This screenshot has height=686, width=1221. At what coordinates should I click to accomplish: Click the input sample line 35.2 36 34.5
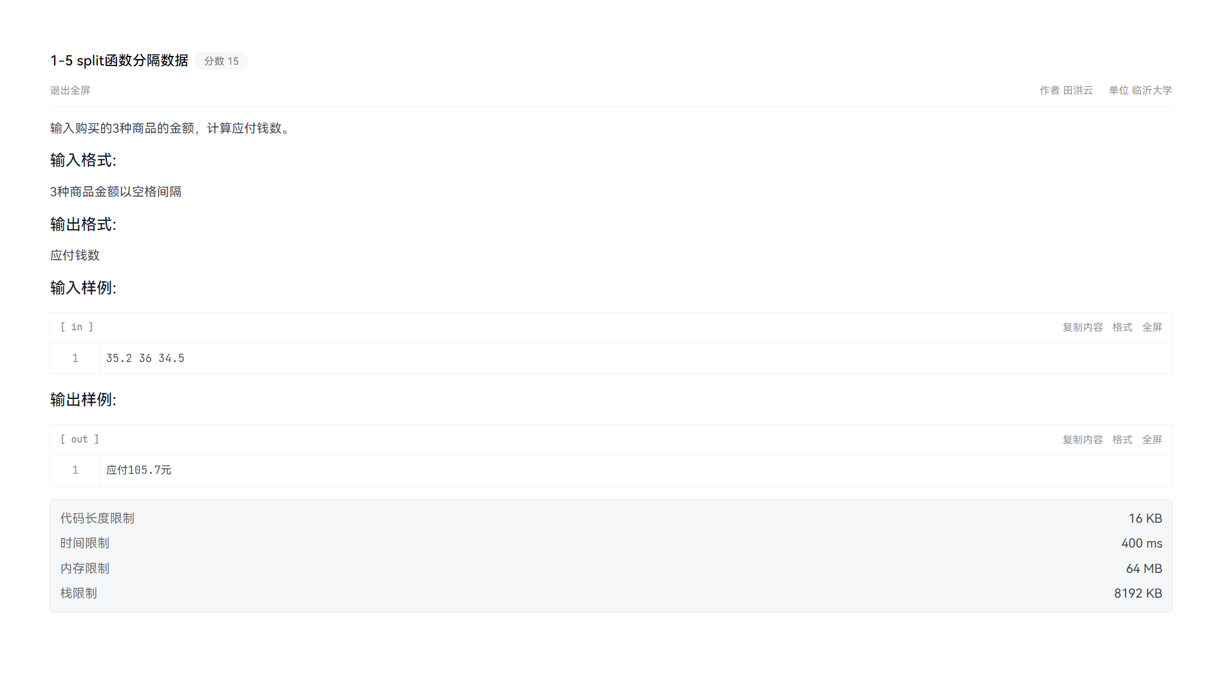[145, 358]
